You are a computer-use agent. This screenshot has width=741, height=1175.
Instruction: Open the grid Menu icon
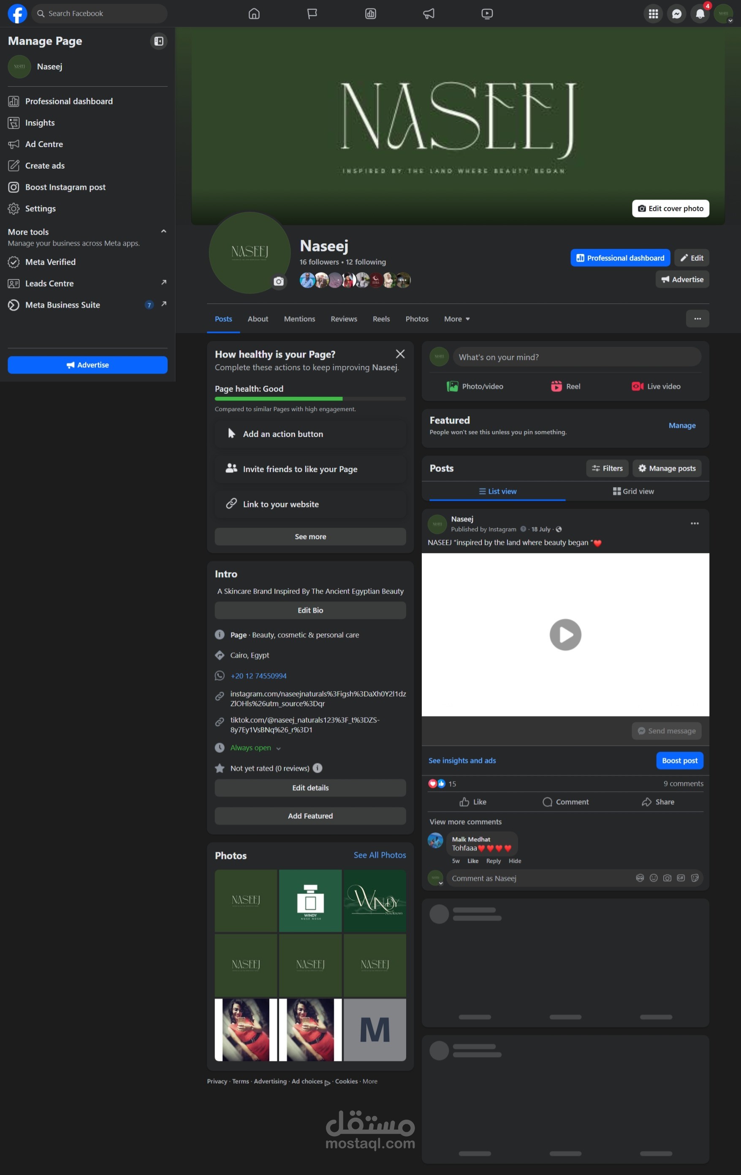tap(653, 14)
